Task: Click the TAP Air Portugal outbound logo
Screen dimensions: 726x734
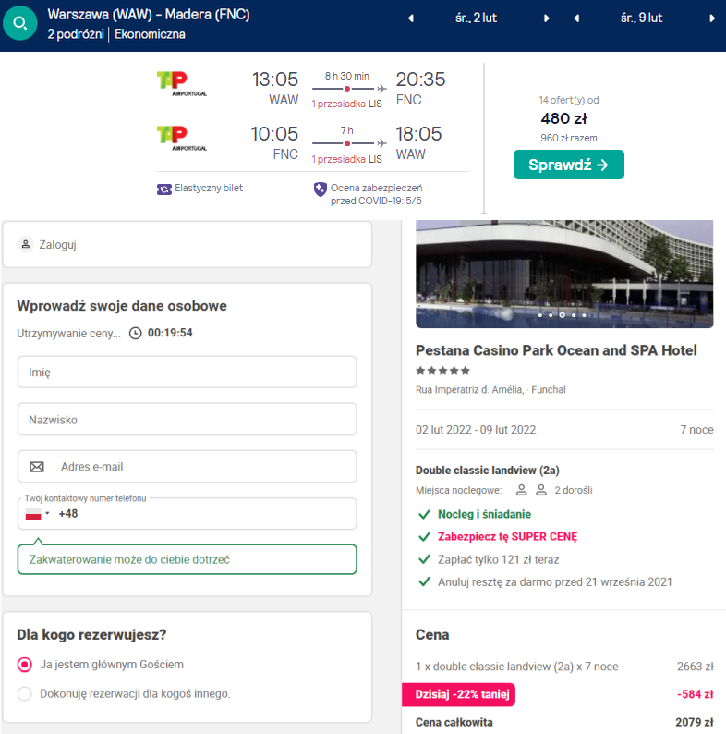Action: tap(182, 84)
